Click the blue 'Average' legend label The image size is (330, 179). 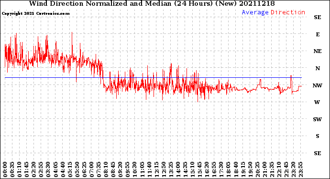(x=255, y=12)
